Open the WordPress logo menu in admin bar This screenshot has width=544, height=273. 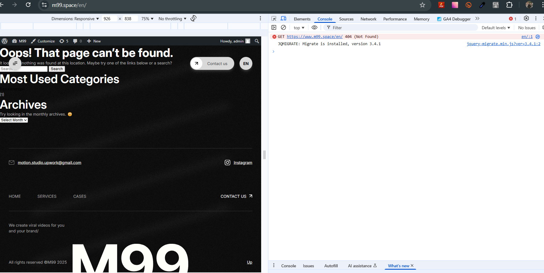pos(5,41)
